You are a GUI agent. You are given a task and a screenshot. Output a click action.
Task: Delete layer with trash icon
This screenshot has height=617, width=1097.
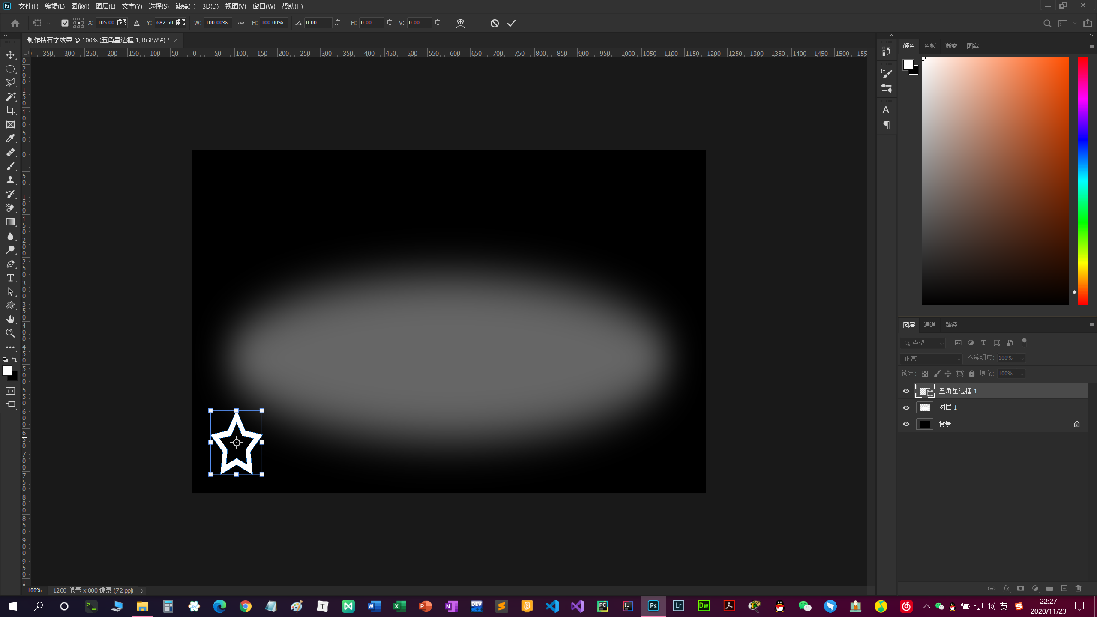point(1079,588)
